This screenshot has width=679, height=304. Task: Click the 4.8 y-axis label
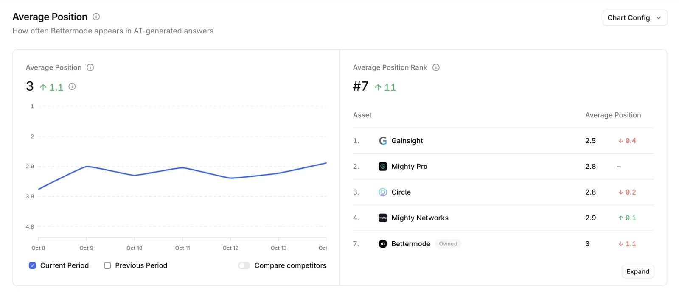30,226
